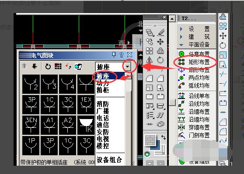This screenshot has width=244, height=174.
Task: Swap swatches with curved double arrow
Action: (163, 137)
